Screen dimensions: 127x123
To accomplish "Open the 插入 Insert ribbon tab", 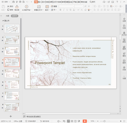I will click(40, 2).
